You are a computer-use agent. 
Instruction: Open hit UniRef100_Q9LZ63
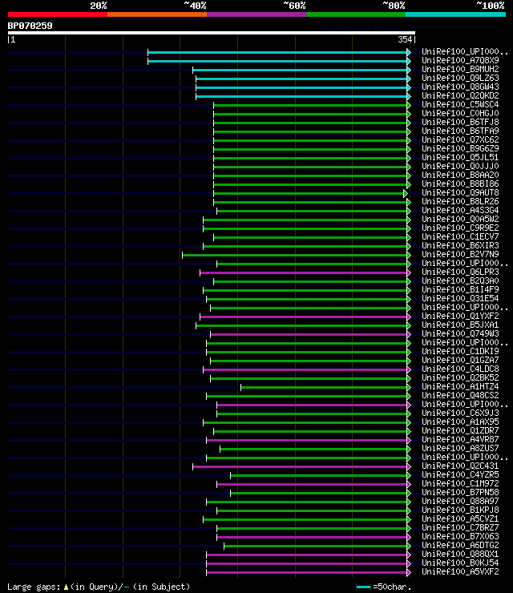pyautogui.click(x=460, y=78)
